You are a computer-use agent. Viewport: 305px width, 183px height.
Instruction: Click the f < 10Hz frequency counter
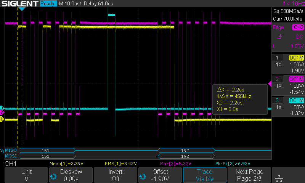(x=294, y=3)
